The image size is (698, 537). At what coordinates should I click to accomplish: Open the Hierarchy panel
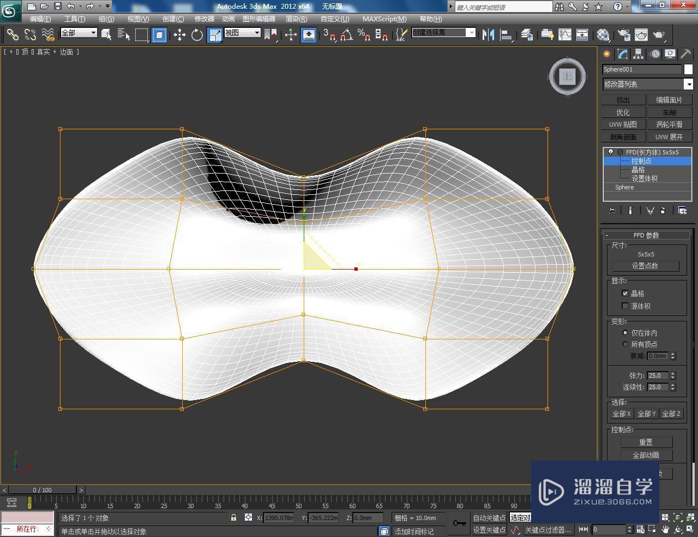(638, 54)
